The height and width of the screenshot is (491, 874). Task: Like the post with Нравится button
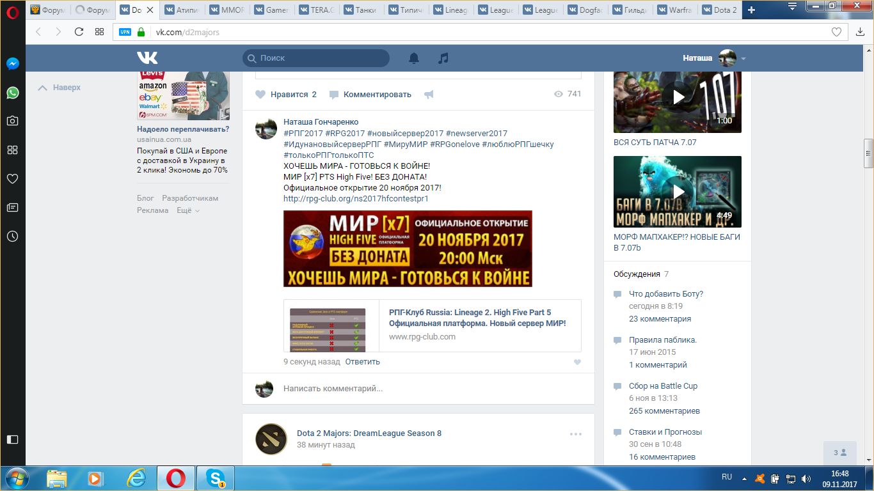tap(286, 94)
